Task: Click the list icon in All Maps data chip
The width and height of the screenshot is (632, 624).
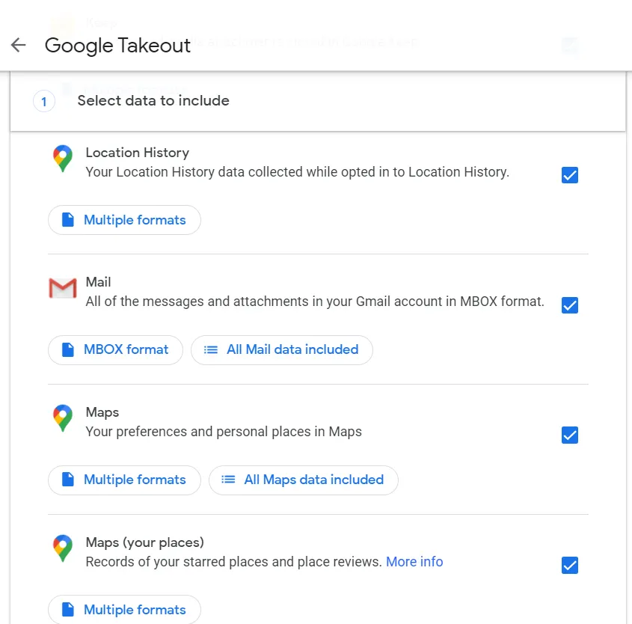Action: [x=229, y=480]
